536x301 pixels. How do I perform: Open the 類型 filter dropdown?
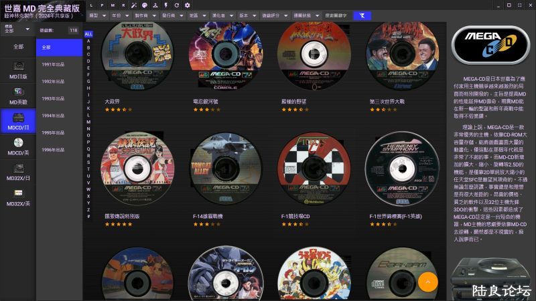tap(97, 15)
